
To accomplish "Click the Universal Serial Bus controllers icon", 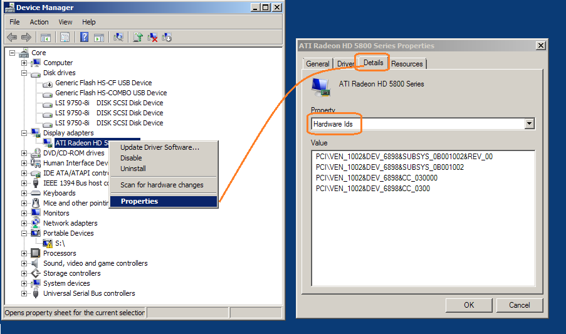I will click(36, 293).
